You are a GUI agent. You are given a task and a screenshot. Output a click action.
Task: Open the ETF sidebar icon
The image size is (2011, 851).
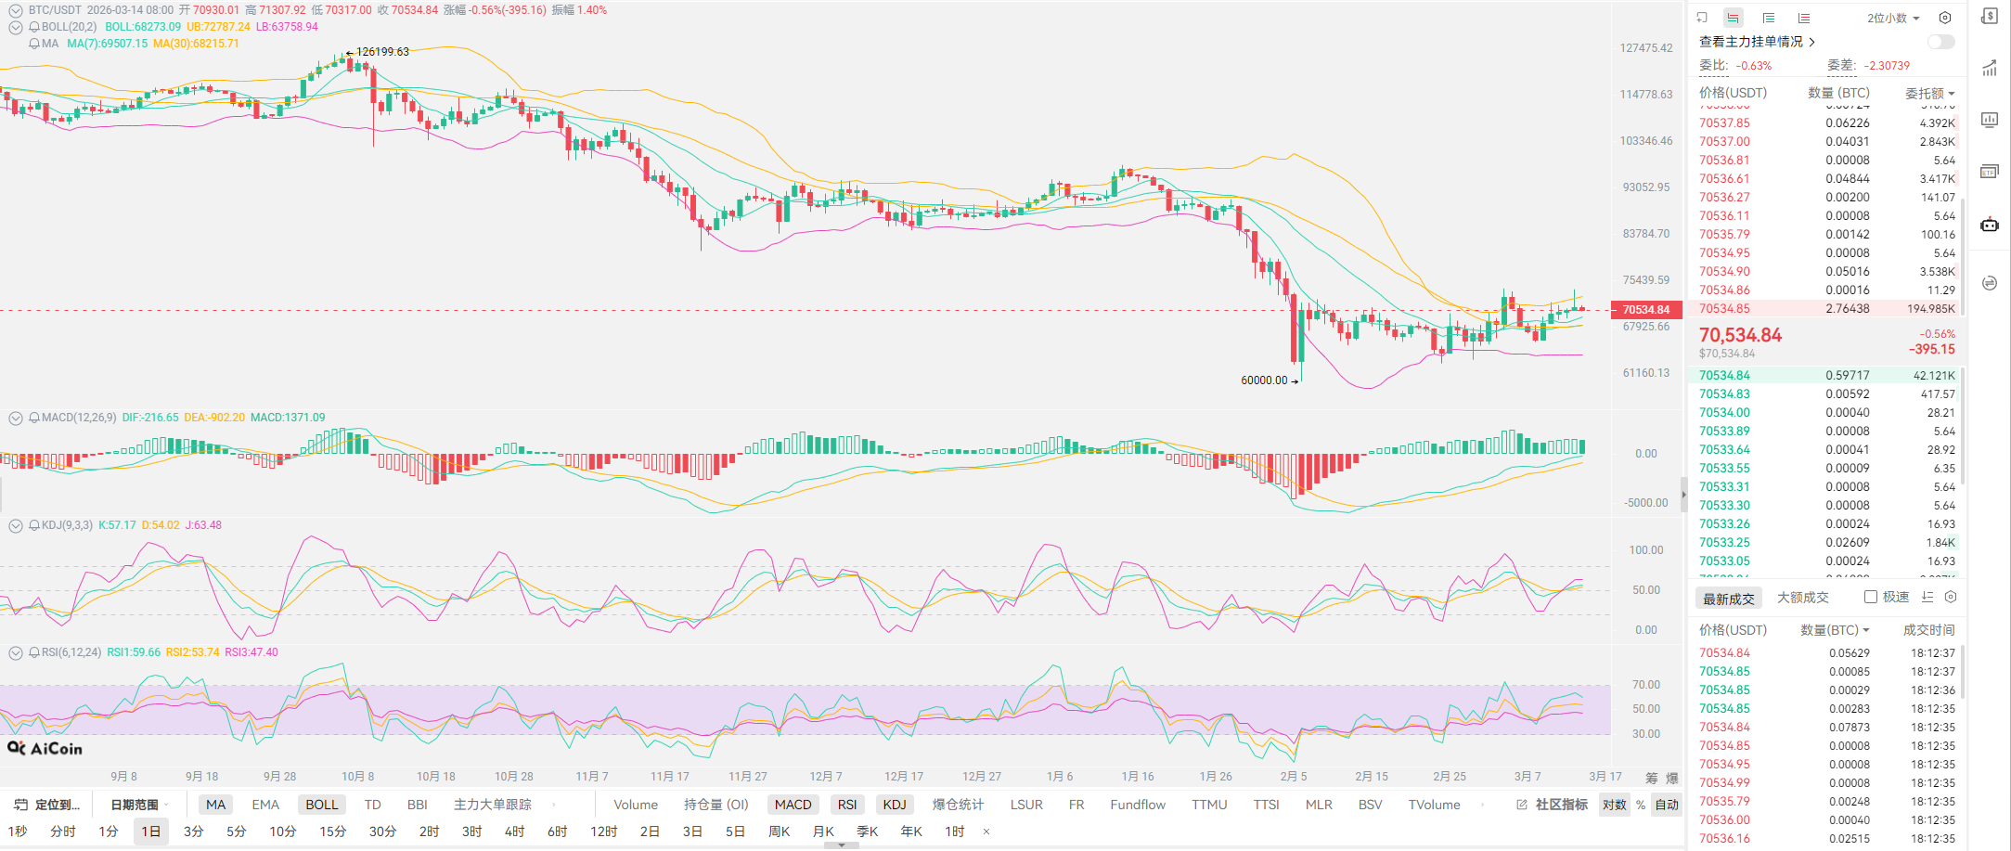1990,172
